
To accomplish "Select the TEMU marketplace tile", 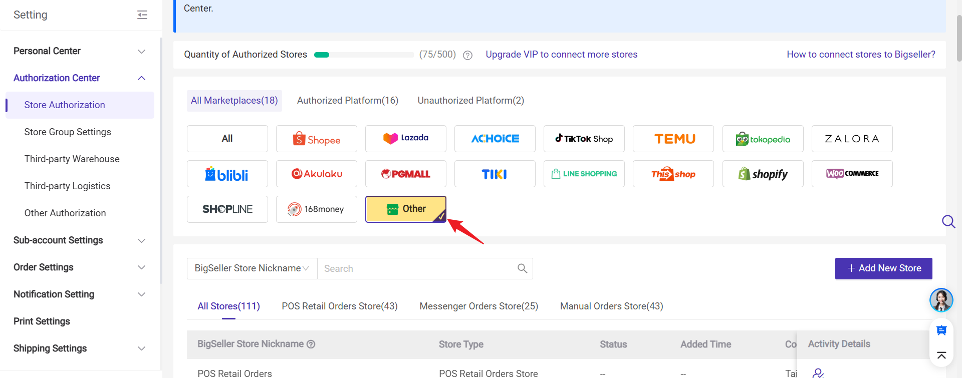I will [673, 139].
